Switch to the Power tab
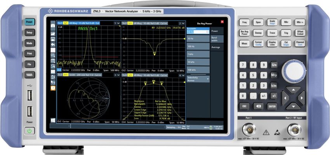Image resolution: width=330 pixels, height=155 pixels. 217,31
